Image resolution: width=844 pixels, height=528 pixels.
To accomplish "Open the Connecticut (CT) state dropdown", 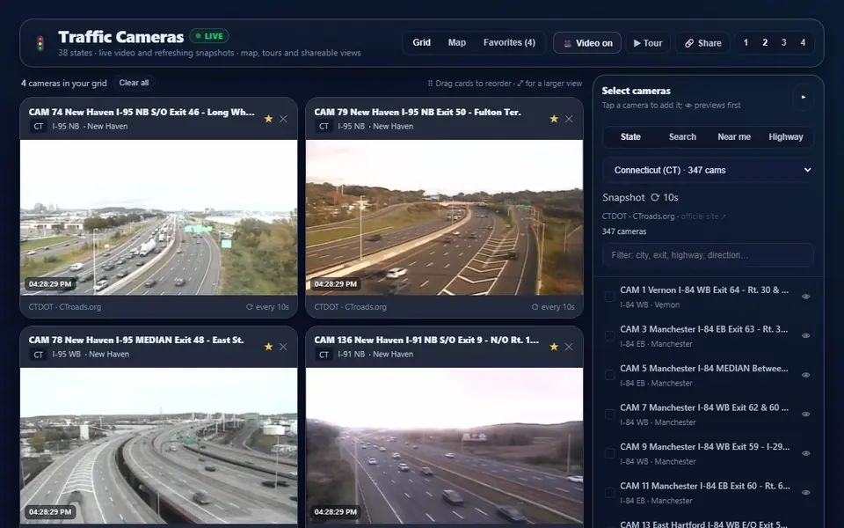I will [708, 170].
